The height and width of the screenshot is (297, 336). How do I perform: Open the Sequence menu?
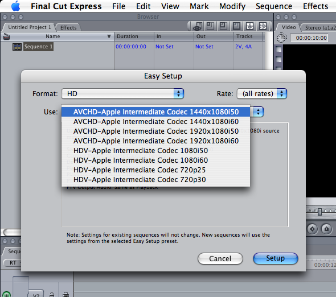coord(274,6)
